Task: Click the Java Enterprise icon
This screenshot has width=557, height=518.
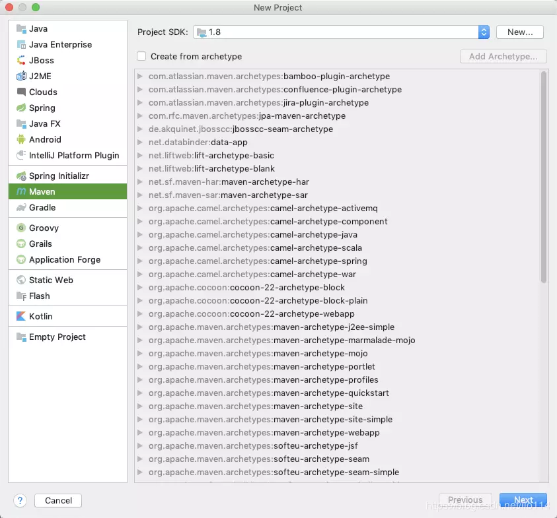Action: click(21, 45)
